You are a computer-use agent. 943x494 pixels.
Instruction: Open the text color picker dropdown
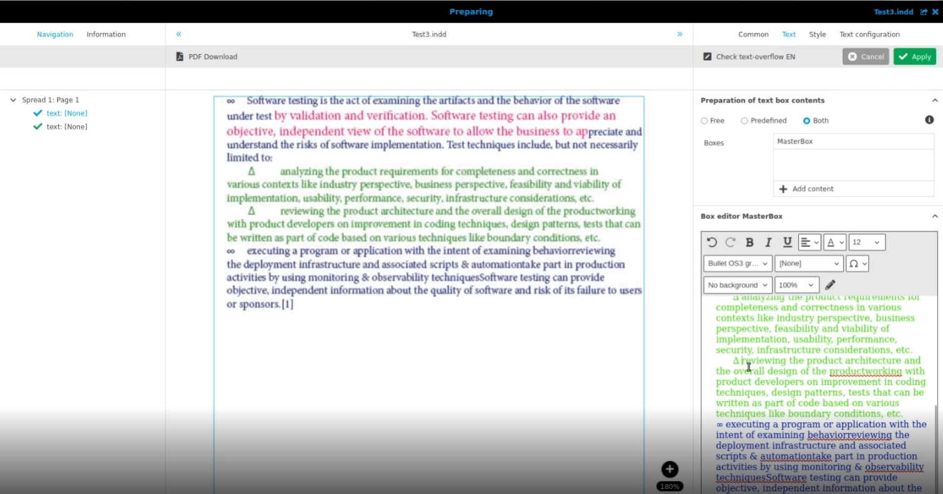pyautogui.click(x=834, y=243)
